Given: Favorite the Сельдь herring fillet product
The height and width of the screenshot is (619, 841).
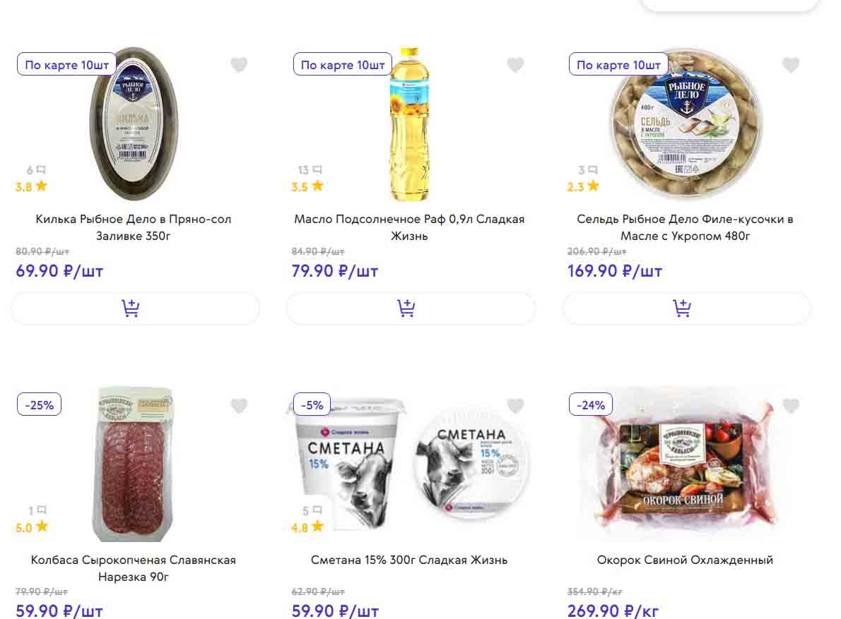Looking at the screenshot, I should (791, 65).
